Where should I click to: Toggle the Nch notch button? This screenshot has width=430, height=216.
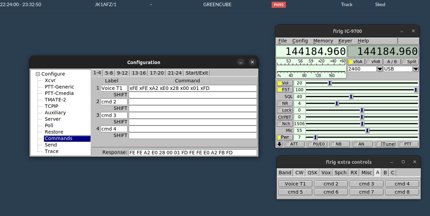coord(285,124)
